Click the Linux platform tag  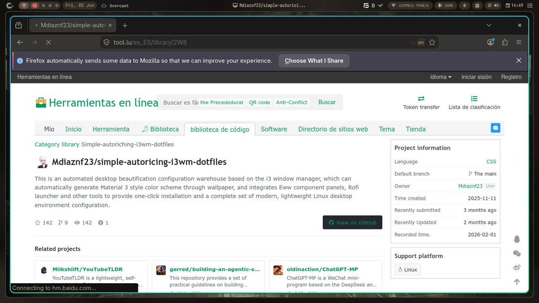[x=408, y=270]
